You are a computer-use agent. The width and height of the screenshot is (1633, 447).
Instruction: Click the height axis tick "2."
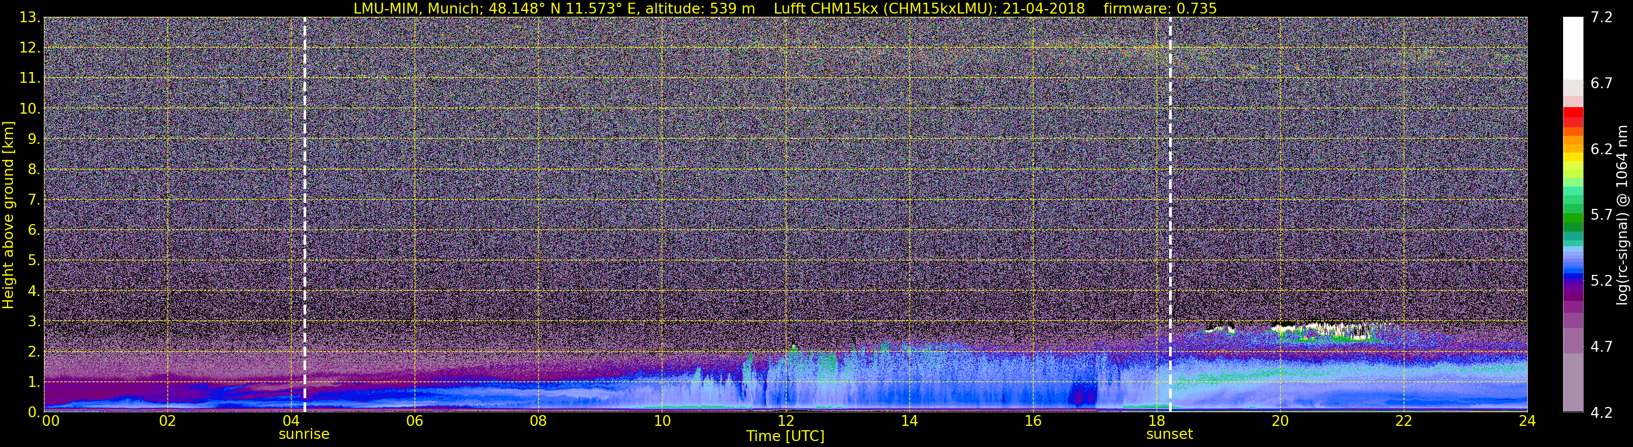tap(34, 351)
